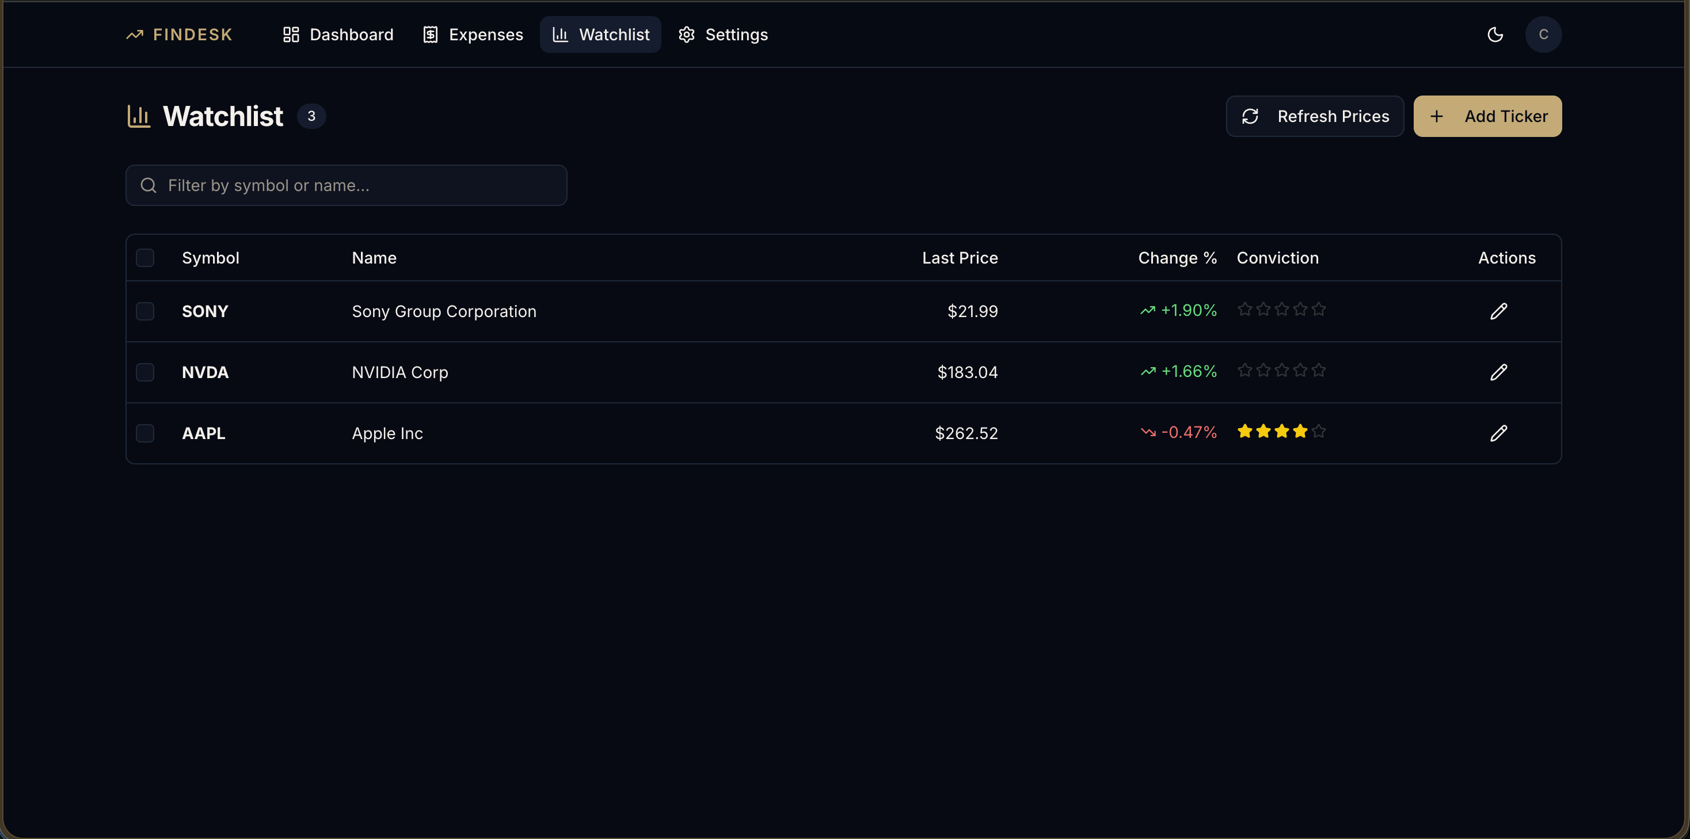1690x839 pixels.
Task: Edit the SONY row using its pencil icon
Action: pyautogui.click(x=1499, y=311)
